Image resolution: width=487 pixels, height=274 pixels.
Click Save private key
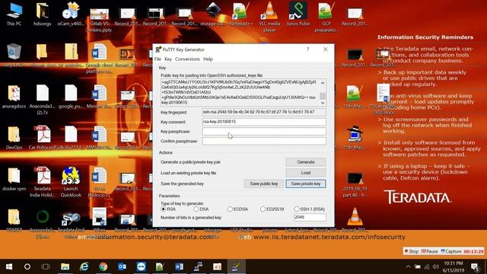pos(306,183)
